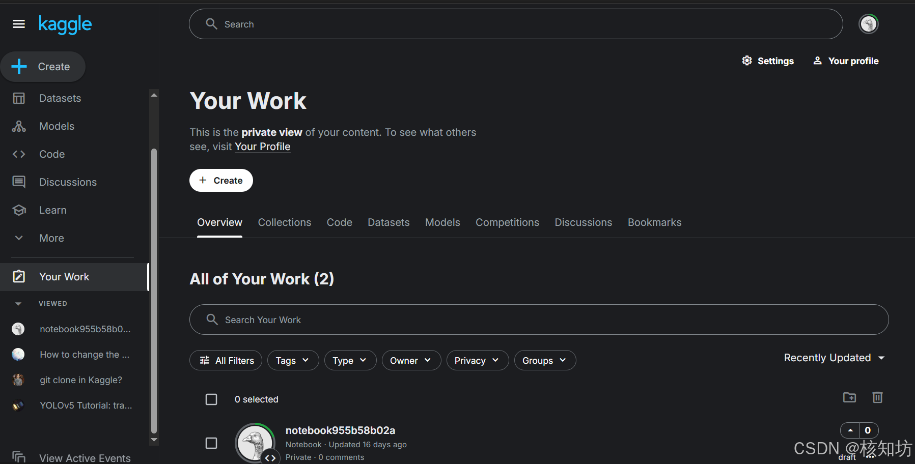Screen dimensions: 915x464
Task: Click the magnifier icon in top search bar
Action: pos(211,24)
